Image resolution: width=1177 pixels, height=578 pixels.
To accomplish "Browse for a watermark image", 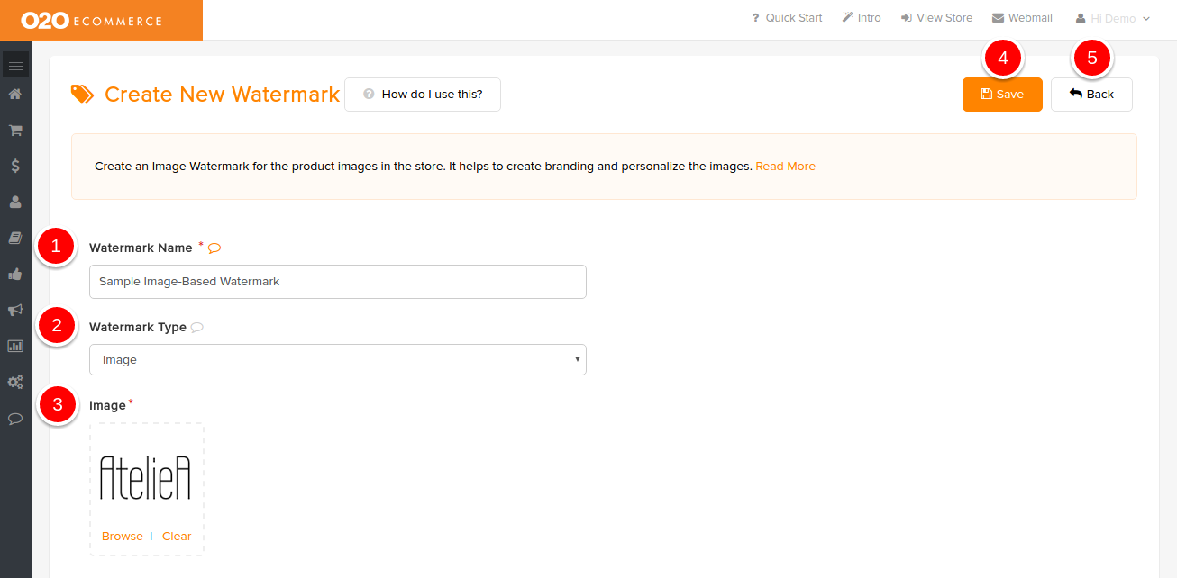I will click(x=122, y=537).
